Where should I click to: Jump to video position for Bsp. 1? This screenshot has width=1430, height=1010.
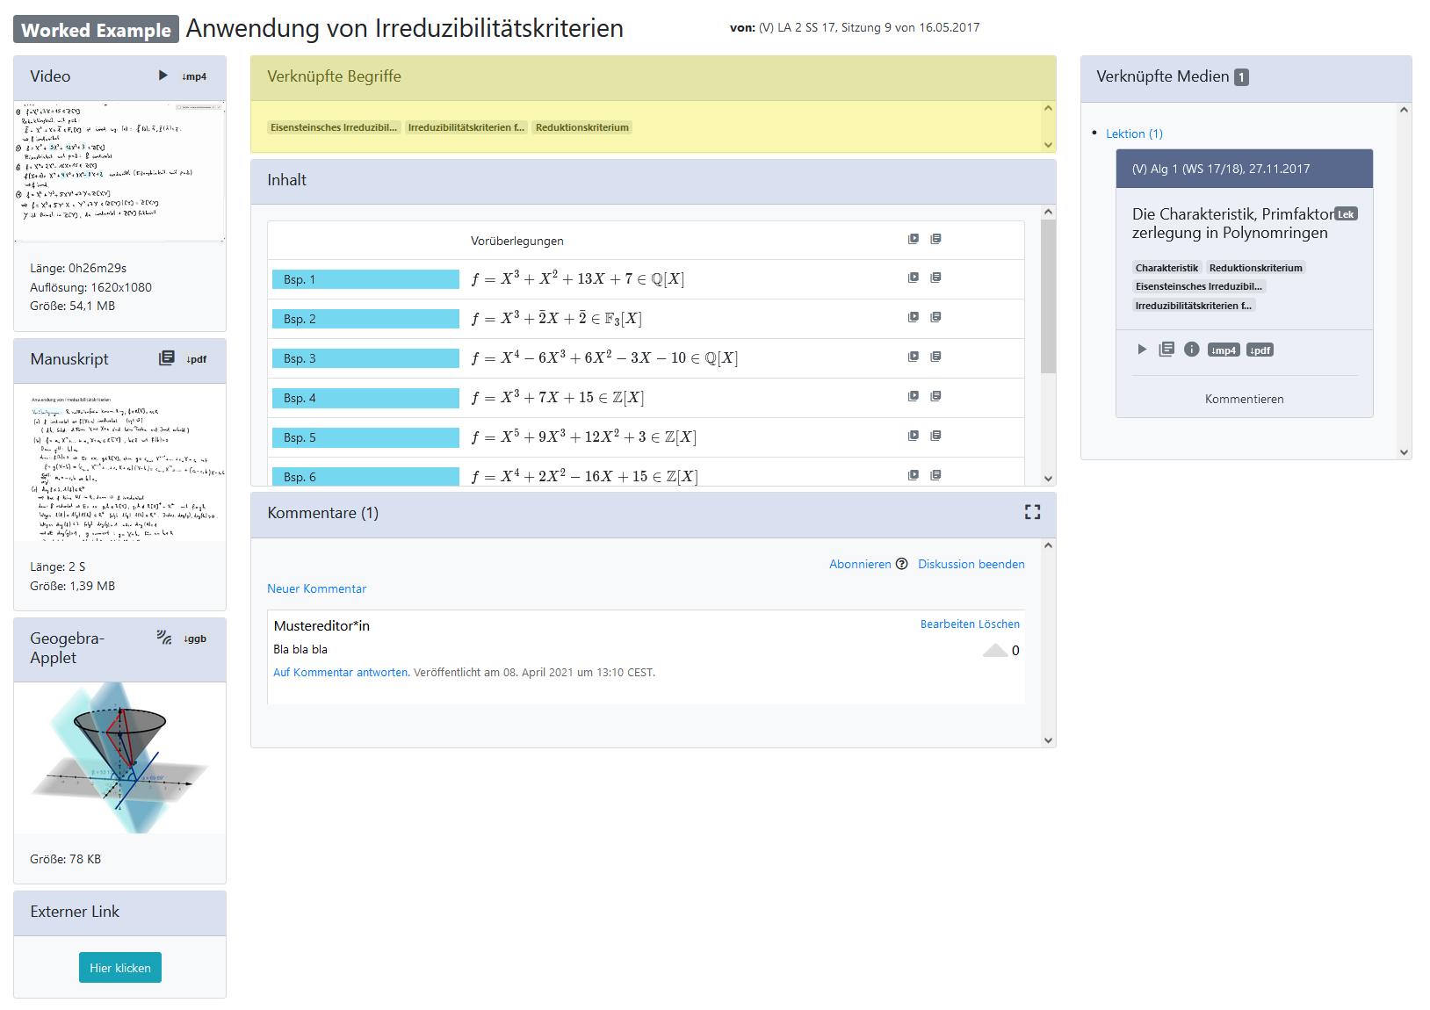pyautogui.click(x=914, y=278)
